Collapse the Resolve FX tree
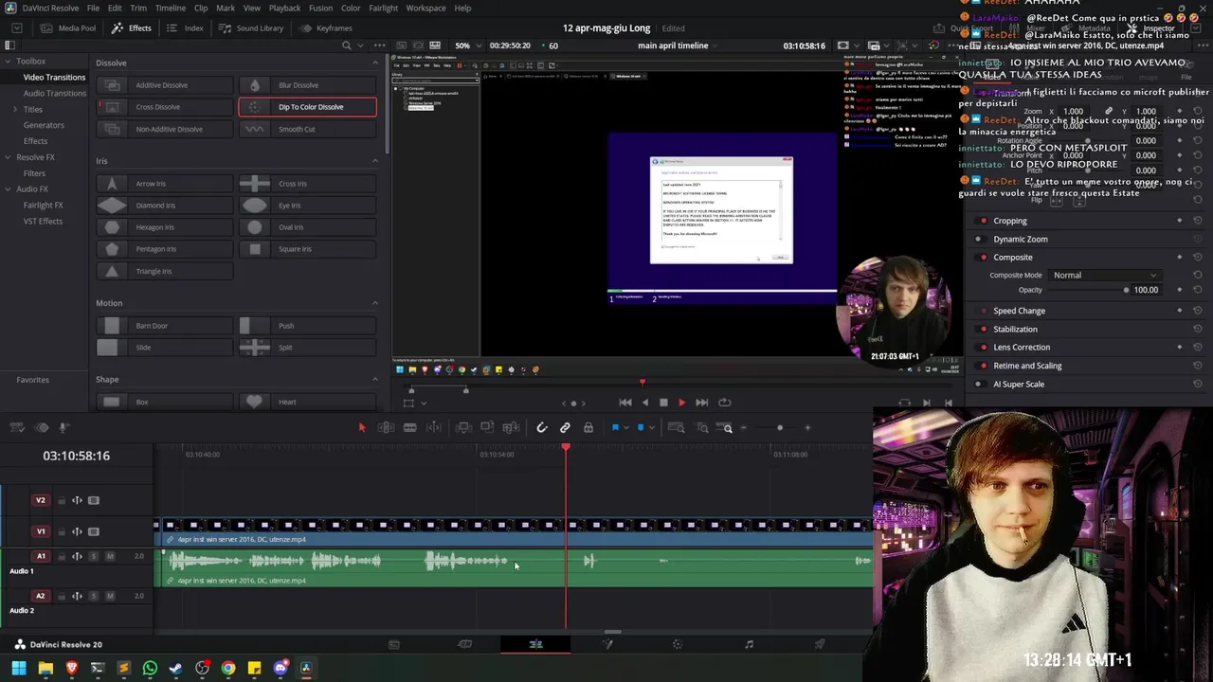Image resolution: width=1213 pixels, height=682 pixels. (7, 157)
